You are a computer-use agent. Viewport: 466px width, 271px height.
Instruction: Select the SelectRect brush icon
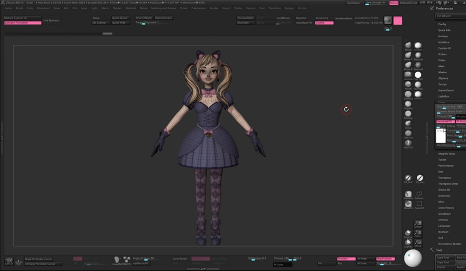419,204
